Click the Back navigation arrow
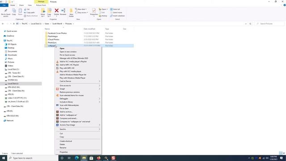 3,24
